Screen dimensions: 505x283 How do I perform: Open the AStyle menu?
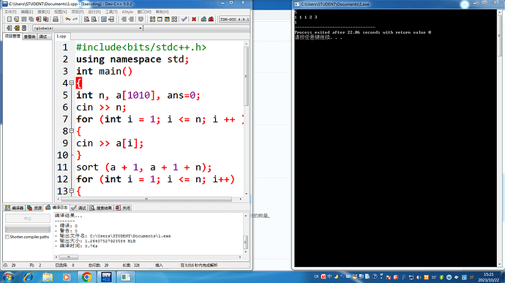pos(127,12)
